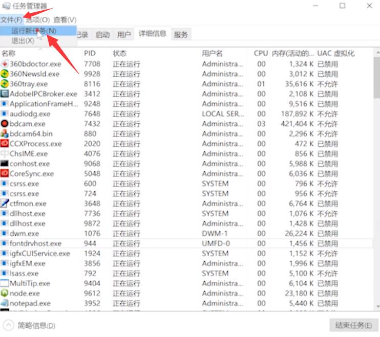This screenshot has height=337, width=380.
Task: Click the vertical scrollbar thumb
Action: point(377,77)
